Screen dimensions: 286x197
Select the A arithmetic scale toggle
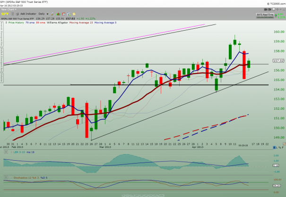coord(274,148)
